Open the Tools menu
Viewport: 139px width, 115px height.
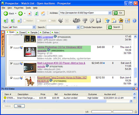pyautogui.click(x=28, y=8)
